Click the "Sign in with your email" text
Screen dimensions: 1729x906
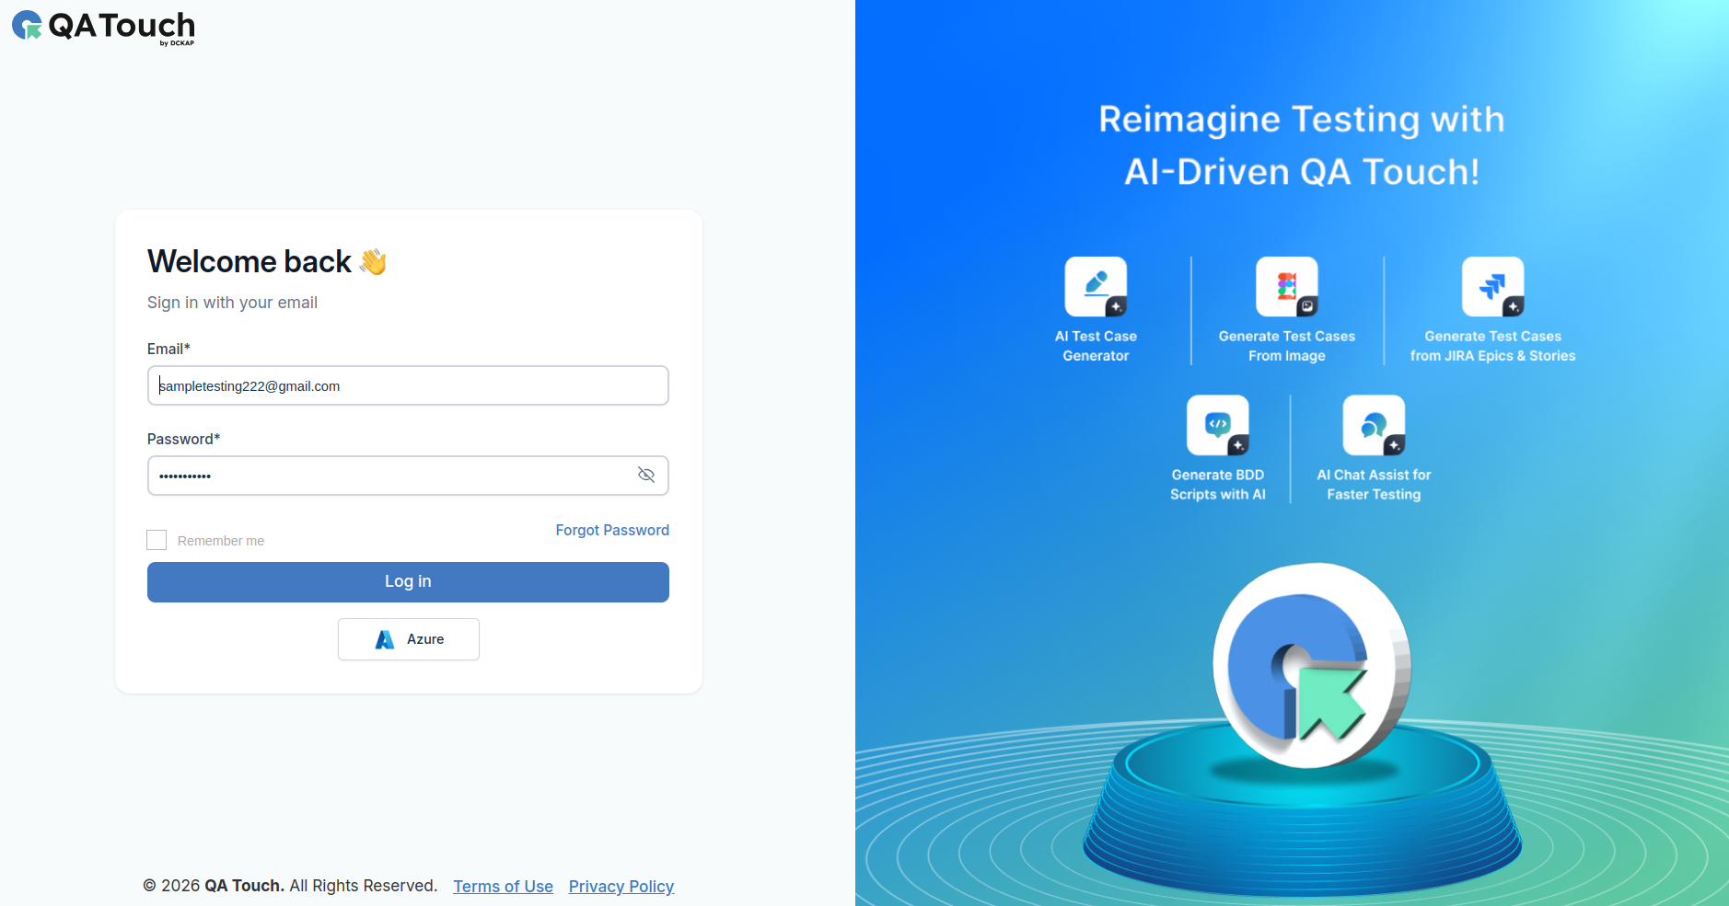[x=232, y=303]
